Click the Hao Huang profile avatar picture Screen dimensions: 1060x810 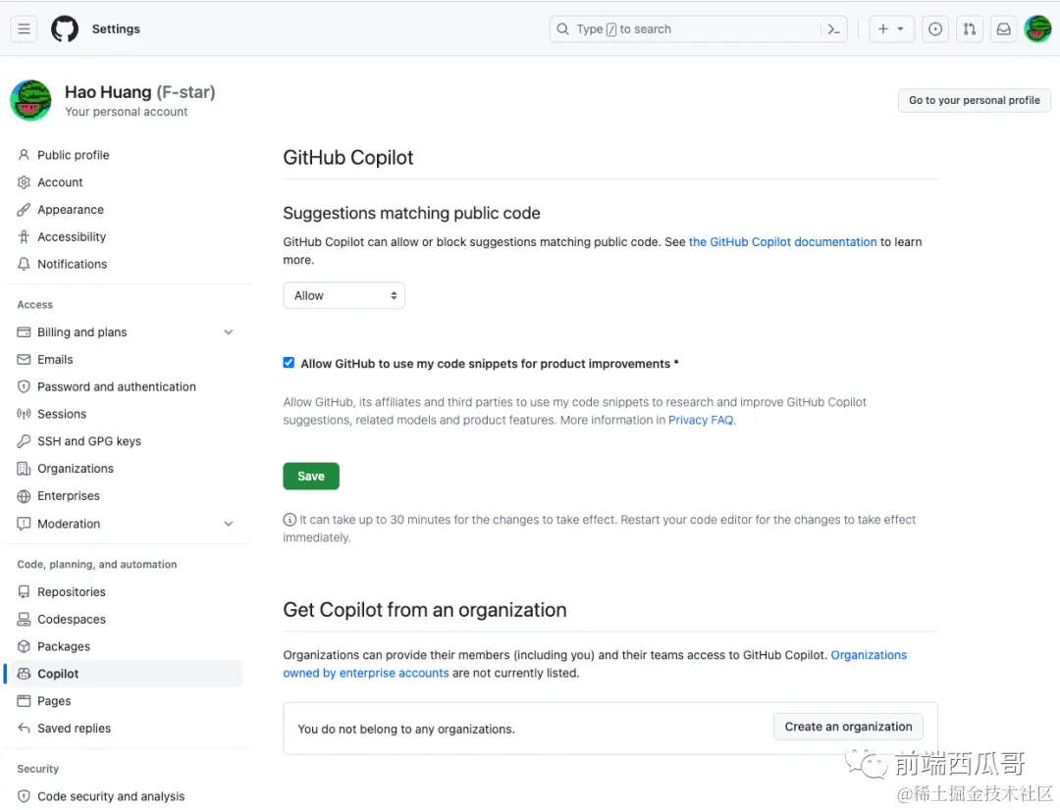pyautogui.click(x=31, y=101)
